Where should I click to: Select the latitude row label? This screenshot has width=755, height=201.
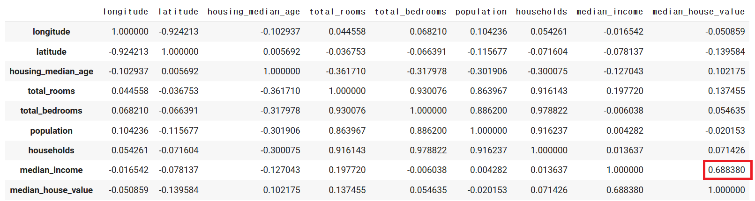[51, 52]
